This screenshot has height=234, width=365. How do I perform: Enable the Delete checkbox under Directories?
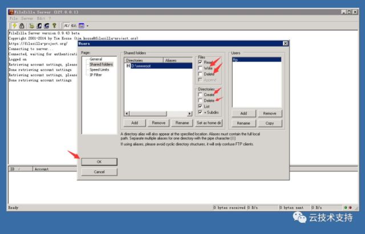point(200,100)
